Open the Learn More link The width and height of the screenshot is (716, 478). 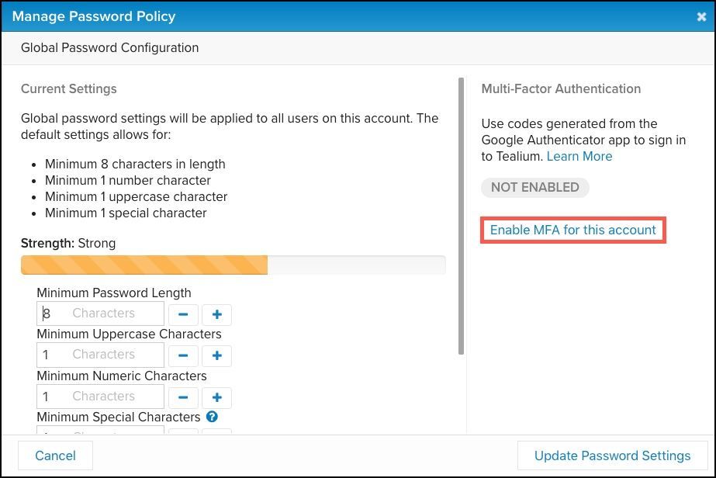pos(579,157)
